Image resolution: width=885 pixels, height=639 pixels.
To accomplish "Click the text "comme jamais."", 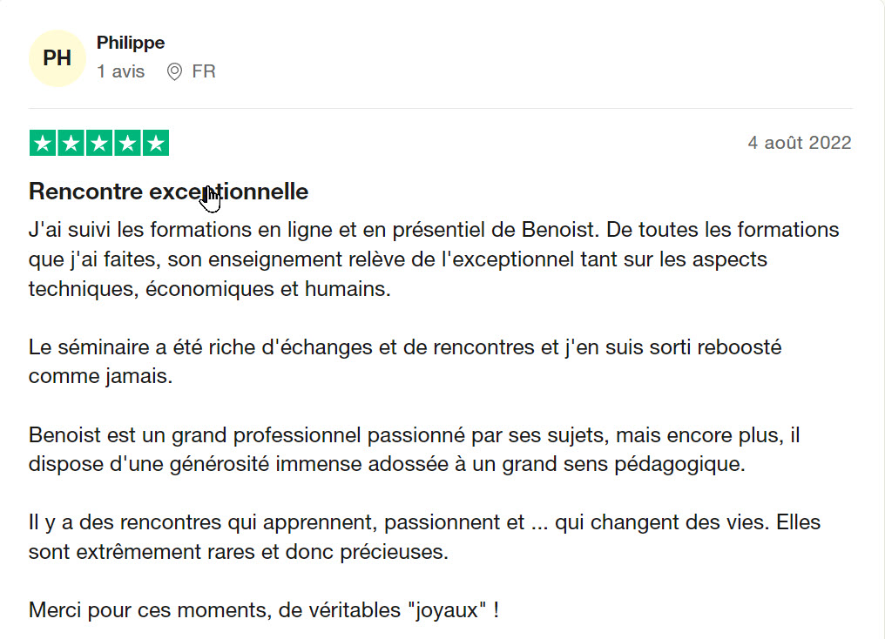I will (x=100, y=377).
